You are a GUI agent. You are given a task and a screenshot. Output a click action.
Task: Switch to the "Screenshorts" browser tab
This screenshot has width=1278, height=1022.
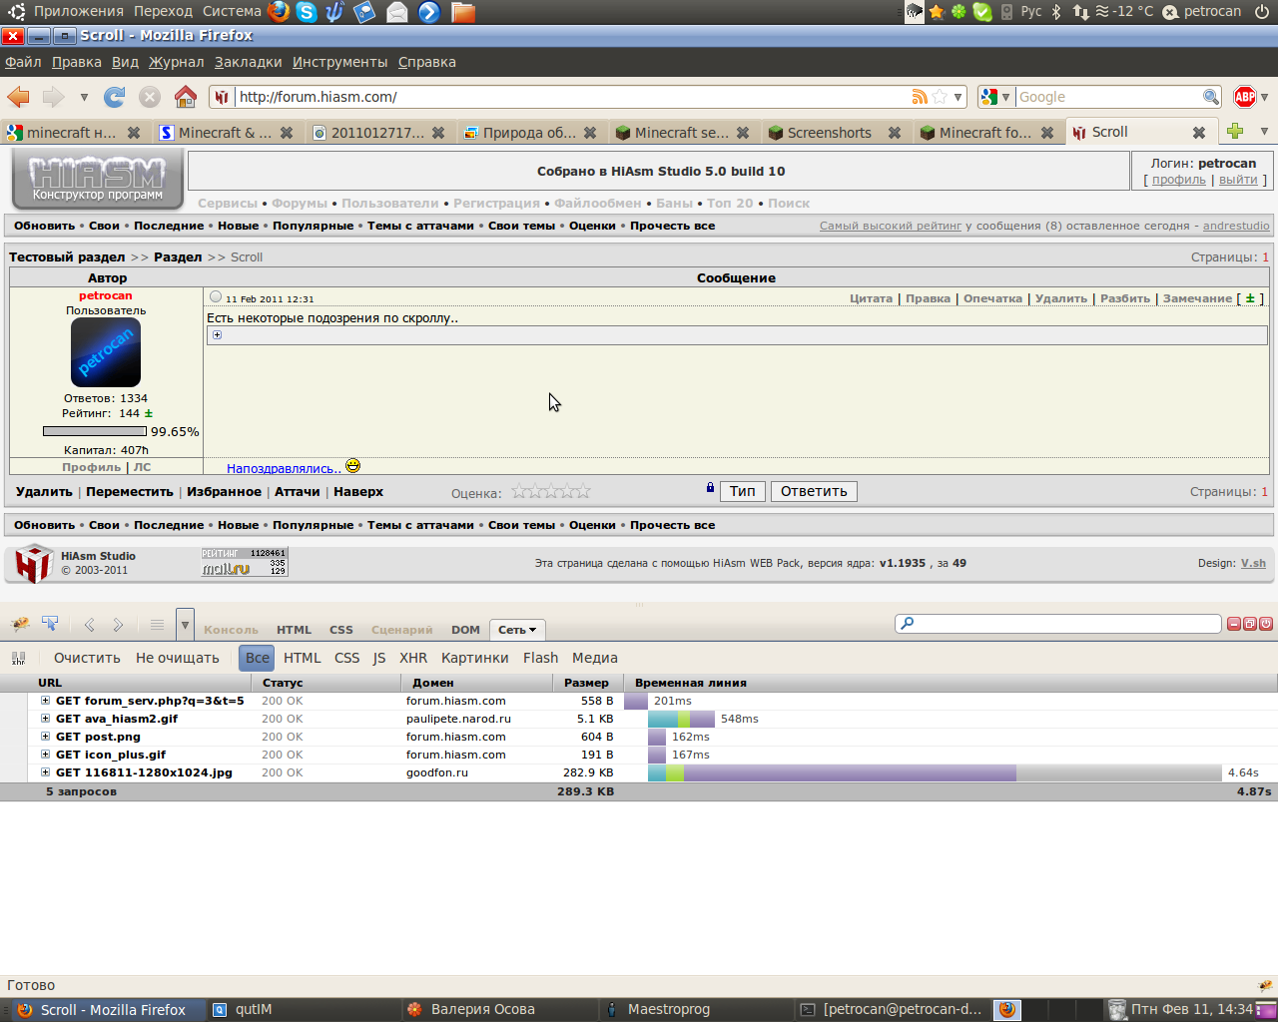pyautogui.click(x=829, y=133)
